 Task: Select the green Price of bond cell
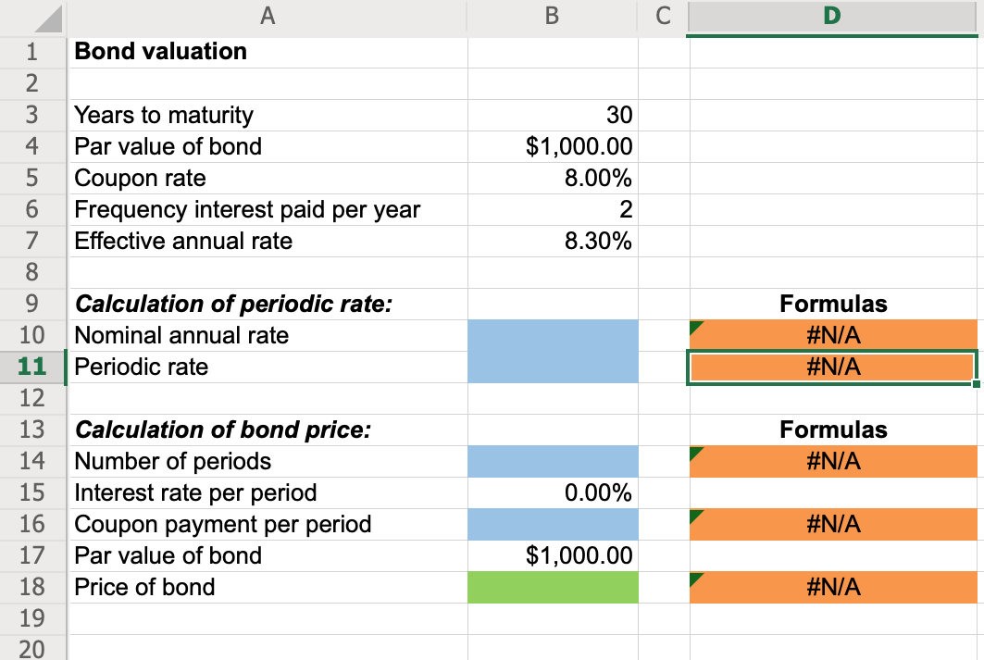tap(552, 587)
